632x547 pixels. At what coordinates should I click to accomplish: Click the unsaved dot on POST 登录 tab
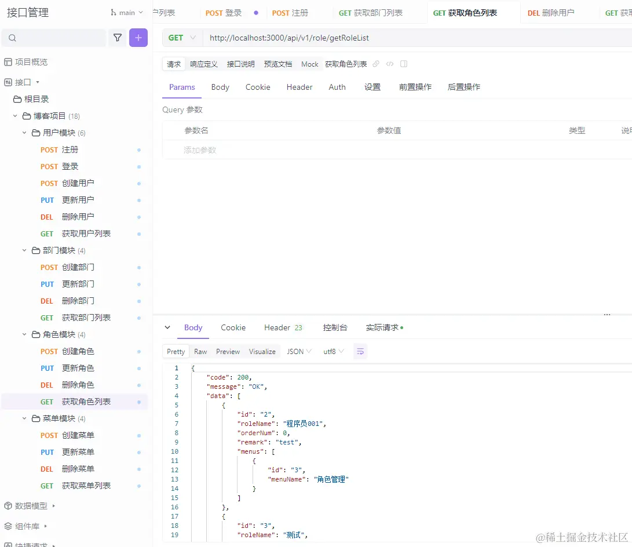click(x=256, y=13)
